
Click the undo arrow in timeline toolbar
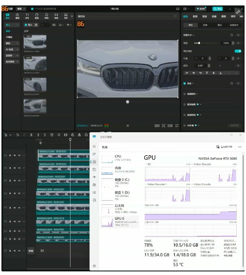17,135
